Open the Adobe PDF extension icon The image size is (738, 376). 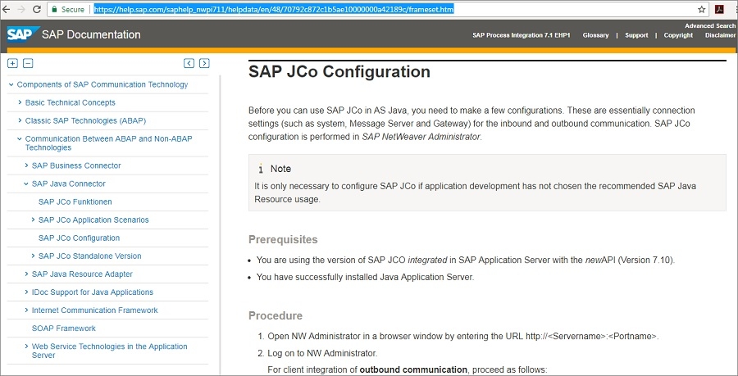720,10
